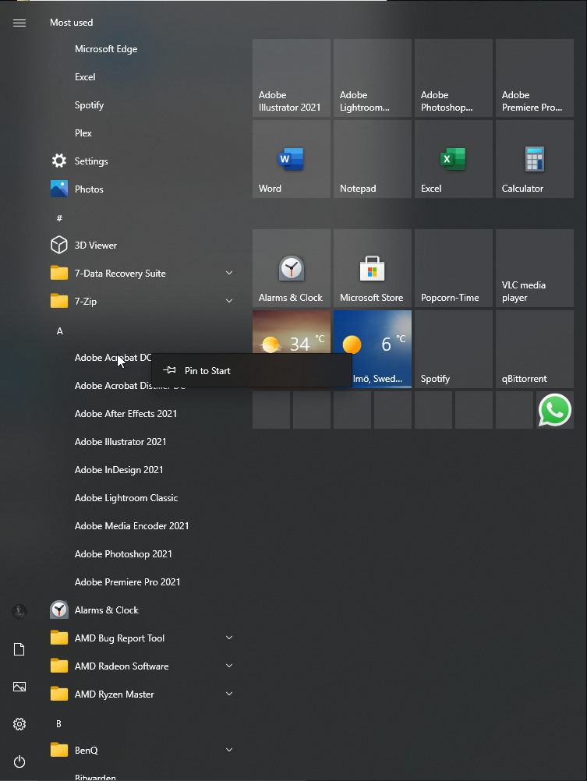
Task: Select Pin to Start in the context menu
Action: [x=207, y=371]
